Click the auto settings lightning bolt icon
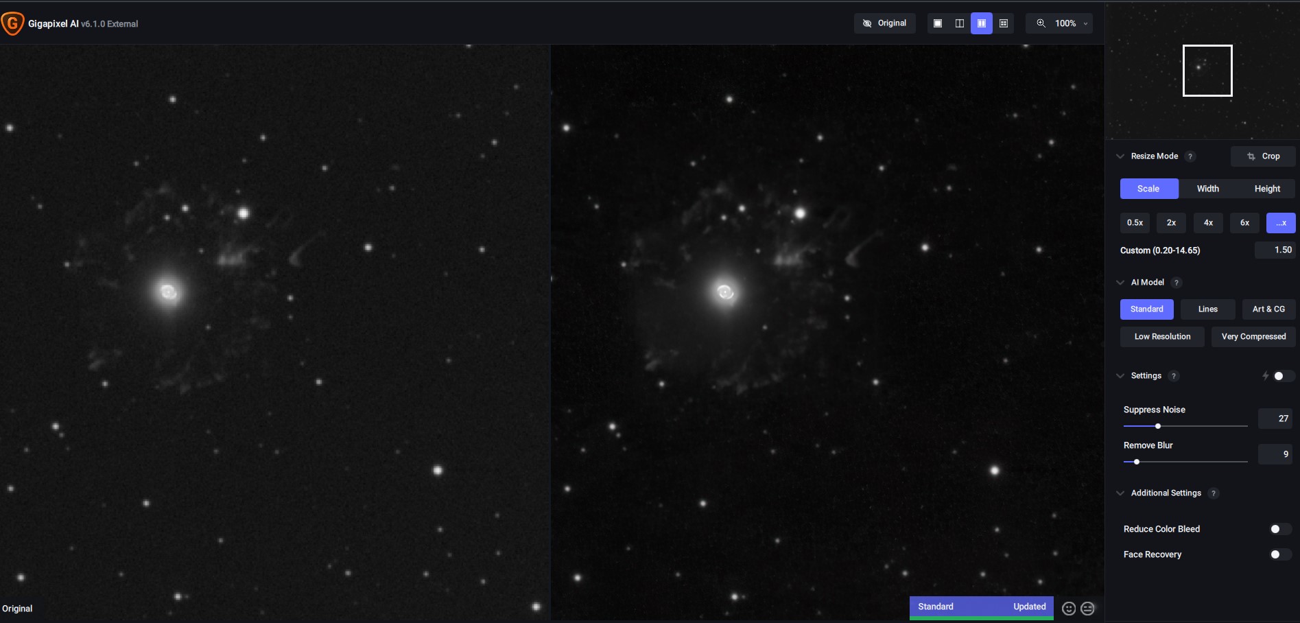The image size is (1300, 623). pyautogui.click(x=1265, y=376)
